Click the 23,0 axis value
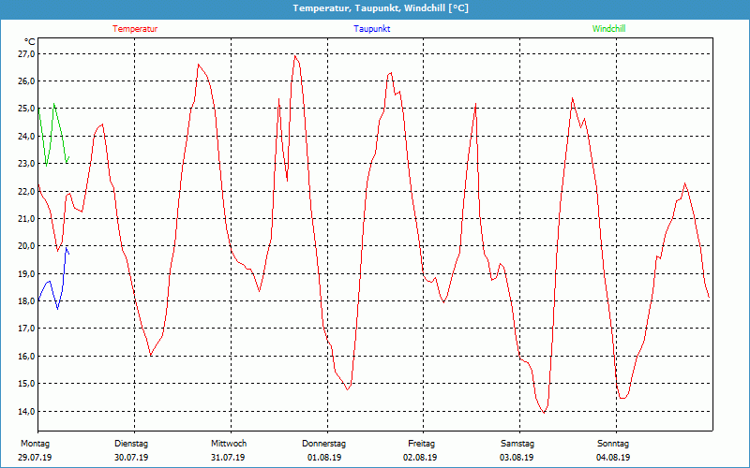Image resolution: width=750 pixels, height=468 pixels. coord(27,164)
